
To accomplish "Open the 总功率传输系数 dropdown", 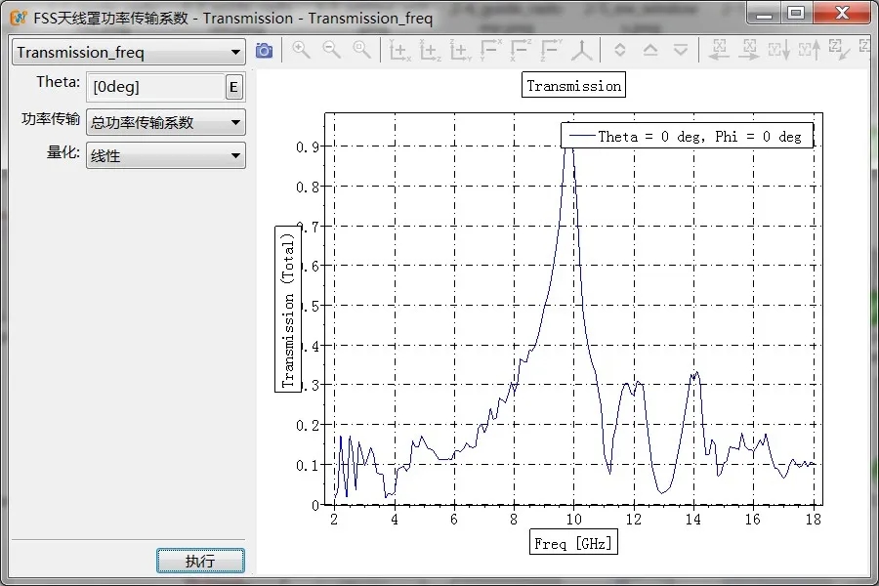I will [165, 122].
